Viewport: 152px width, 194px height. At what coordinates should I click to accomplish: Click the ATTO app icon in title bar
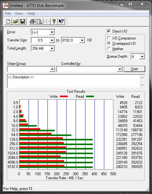(5, 6)
